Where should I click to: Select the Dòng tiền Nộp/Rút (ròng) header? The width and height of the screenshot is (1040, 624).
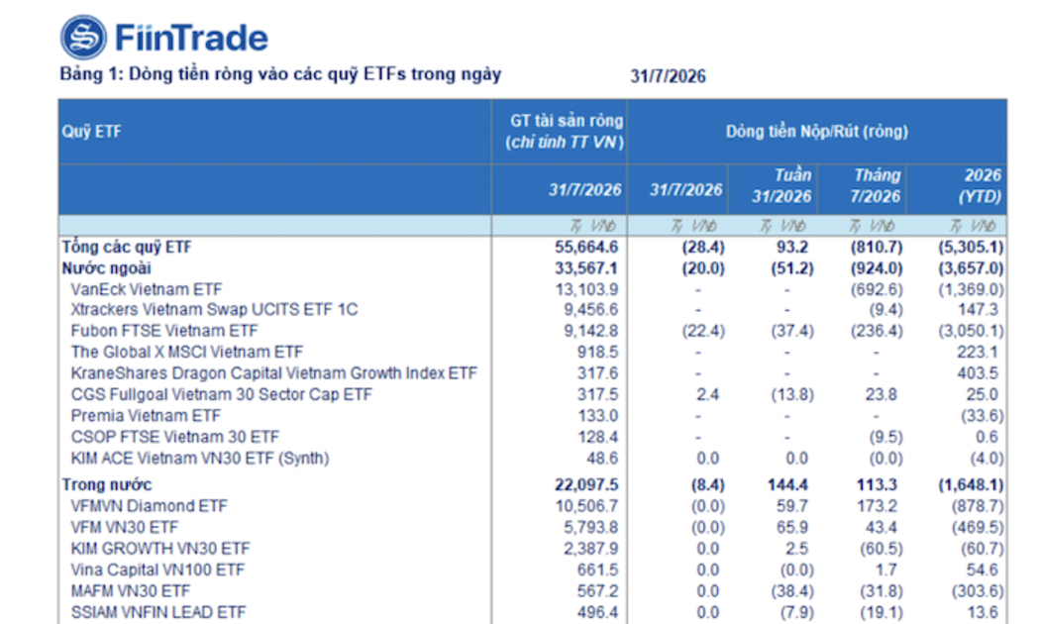pos(816,132)
